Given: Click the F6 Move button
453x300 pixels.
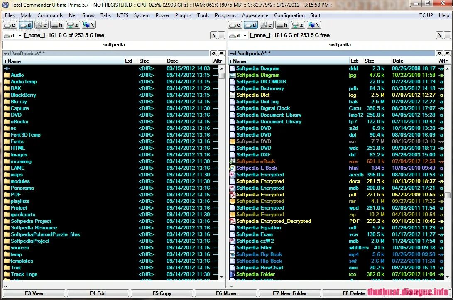Looking at the screenshot, I should (x=226, y=293).
